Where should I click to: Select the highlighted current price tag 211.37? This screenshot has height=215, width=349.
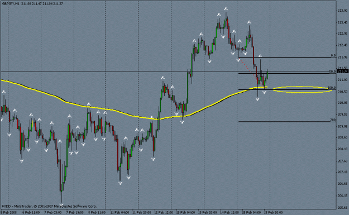(x=343, y=71)
